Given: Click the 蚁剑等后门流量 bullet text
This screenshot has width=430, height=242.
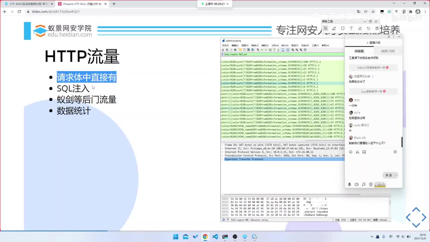Looking at the screenshot, I should 86,100.
